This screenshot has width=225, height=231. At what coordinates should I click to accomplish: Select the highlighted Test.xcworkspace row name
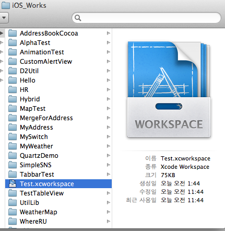[x=47, y=184]
